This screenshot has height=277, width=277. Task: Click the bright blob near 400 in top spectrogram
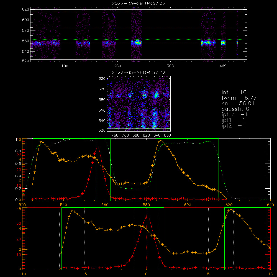pos(224,43)
